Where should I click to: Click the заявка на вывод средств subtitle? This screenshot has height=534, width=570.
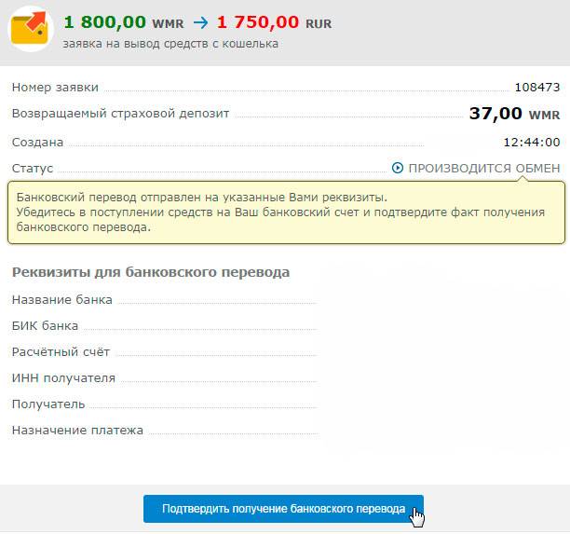(x=170, y=43)
